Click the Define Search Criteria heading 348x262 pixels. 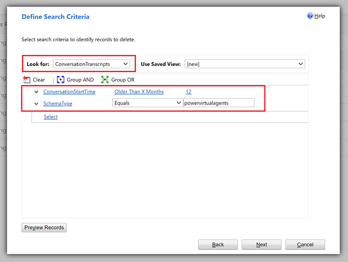pos(55,17)
